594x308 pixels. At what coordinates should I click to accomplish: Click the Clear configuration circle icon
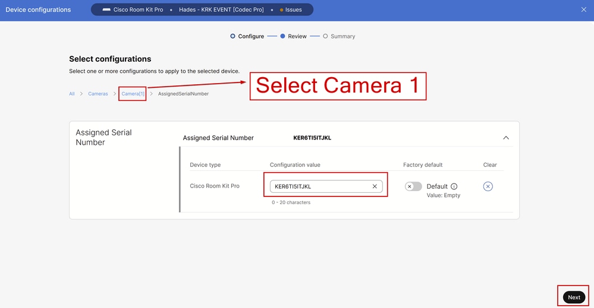(x=488, y=186)
